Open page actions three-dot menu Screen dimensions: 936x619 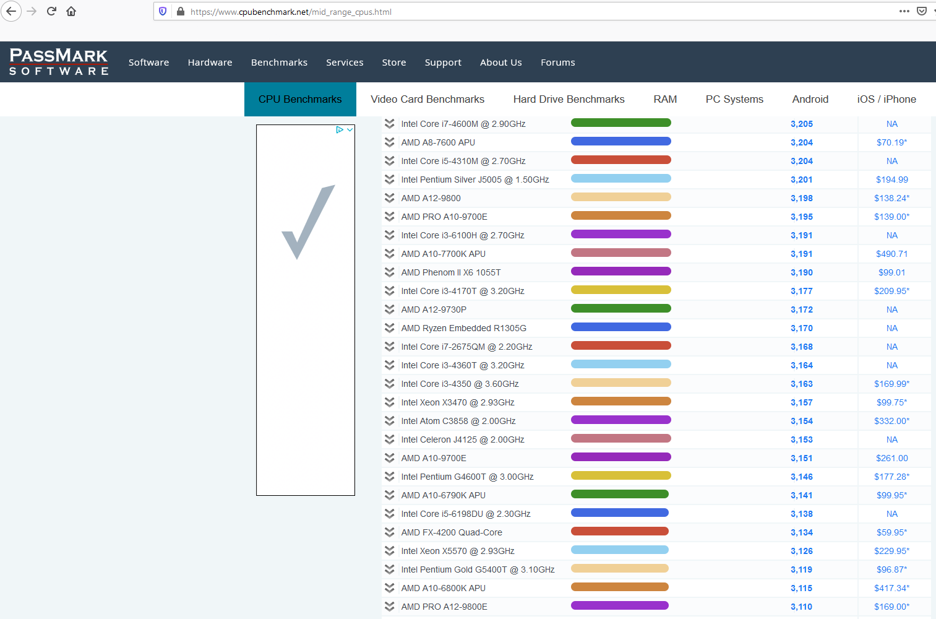(x=904, y=11)
